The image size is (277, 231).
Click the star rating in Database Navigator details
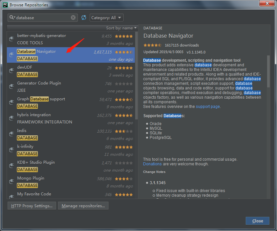tap(152, 45)
